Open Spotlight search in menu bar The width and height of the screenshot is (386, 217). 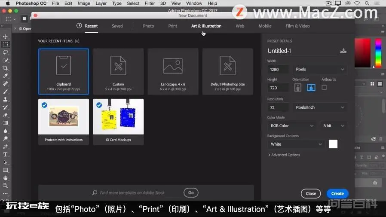click(367, 3)
